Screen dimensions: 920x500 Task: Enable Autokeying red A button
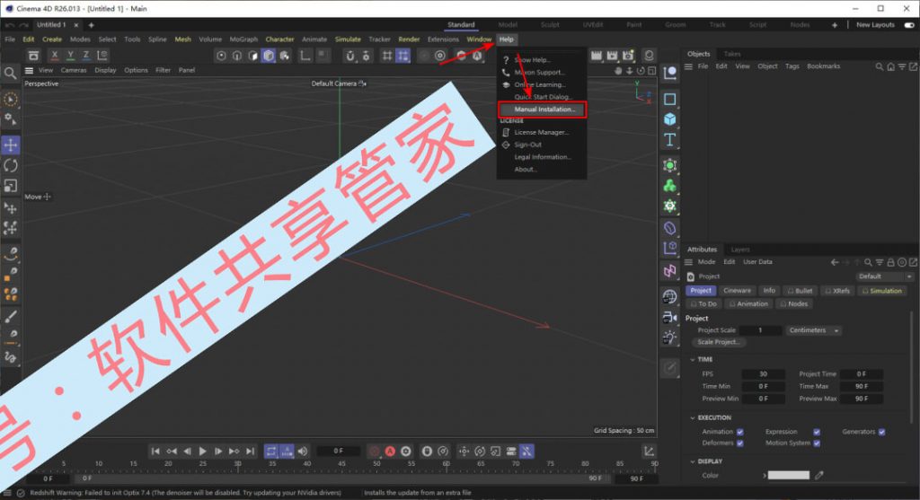pos(390,451)
